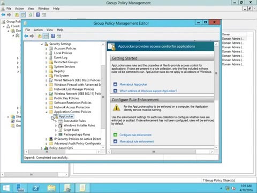The width and height of the screenshot is (257, 193).
Task: Collapse the Application Control Policies node
Action: (x=47, y=112)
